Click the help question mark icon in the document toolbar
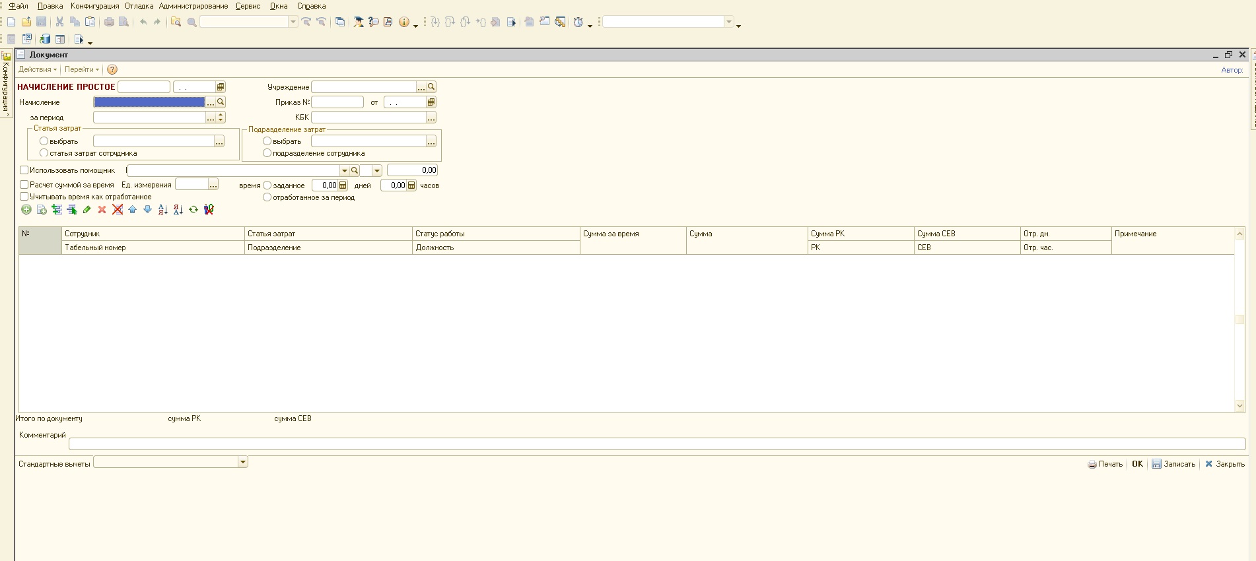1256x561 pixels. tap(112, 69)
